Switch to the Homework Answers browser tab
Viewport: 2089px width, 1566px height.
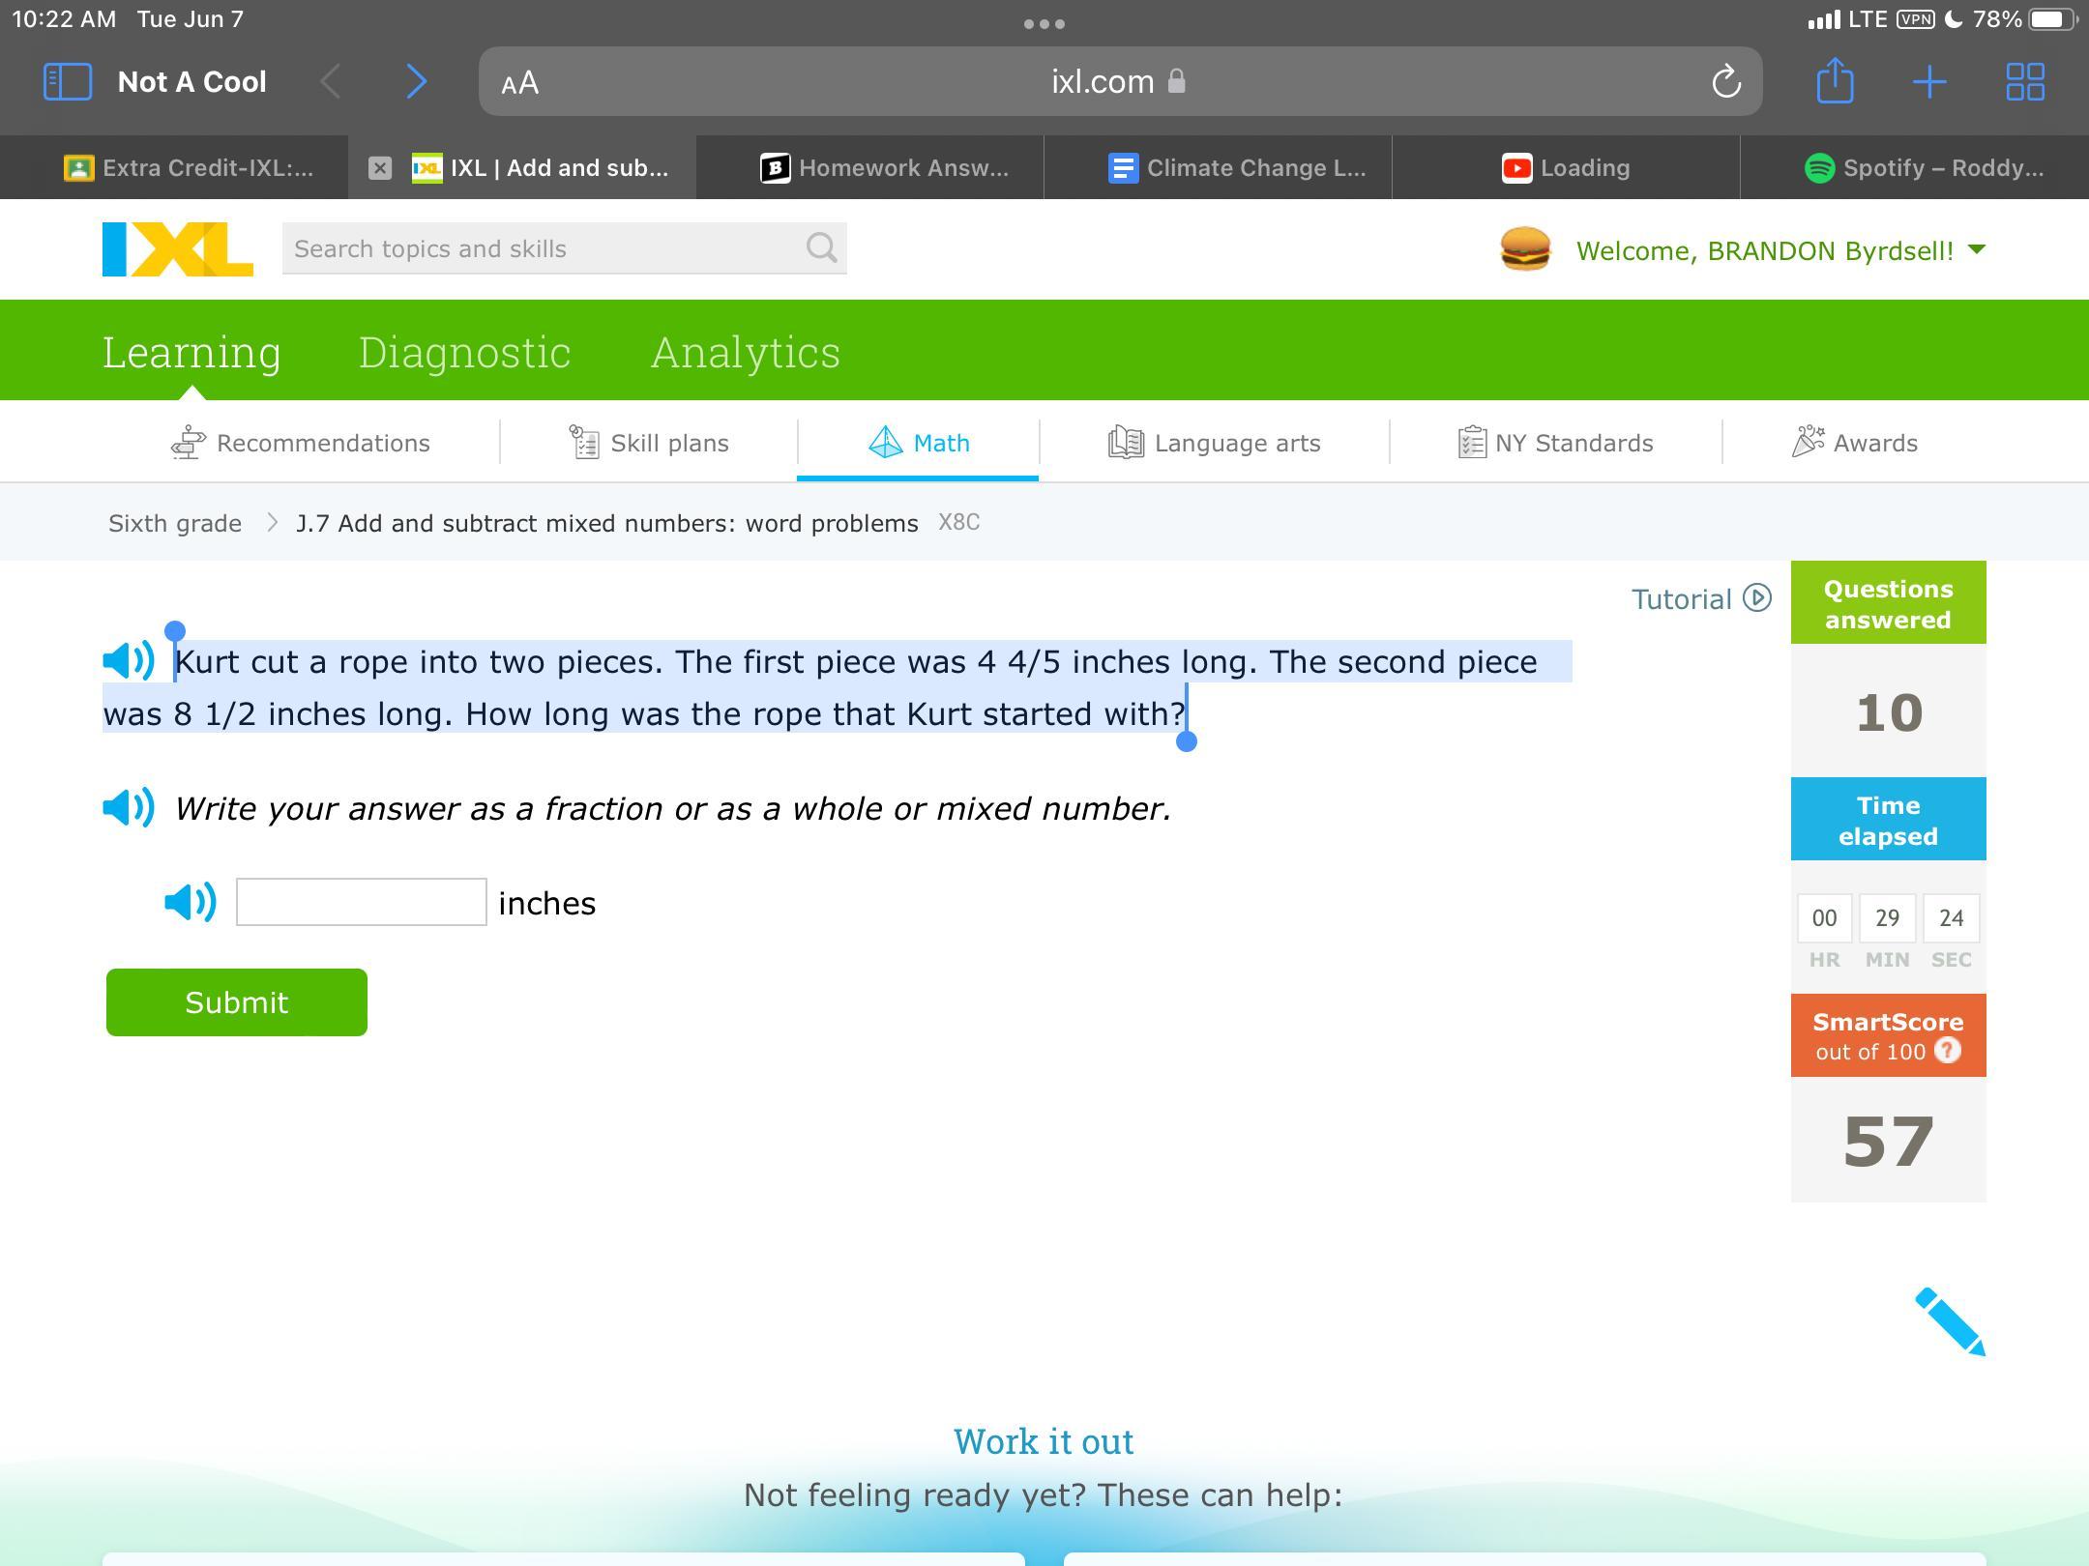click(885, 168)
